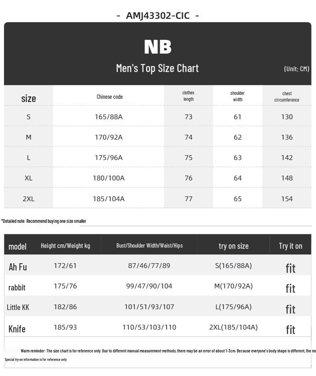Screen dimensions: 316x376
Task: Click the Men's Top Size Chart heading
Action: pyautogui.click(x=157, y=68)
